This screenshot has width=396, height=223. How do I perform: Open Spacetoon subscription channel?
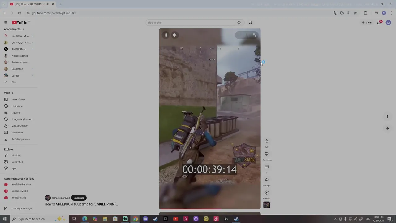point(17,69)
